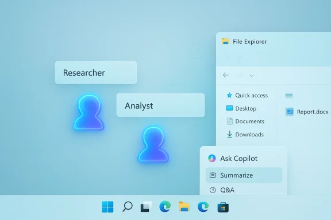The width and height of the screenshot is (331, 220).
Task: Click the glowing avatar under Analyst
Action: [x=153, y=144]
